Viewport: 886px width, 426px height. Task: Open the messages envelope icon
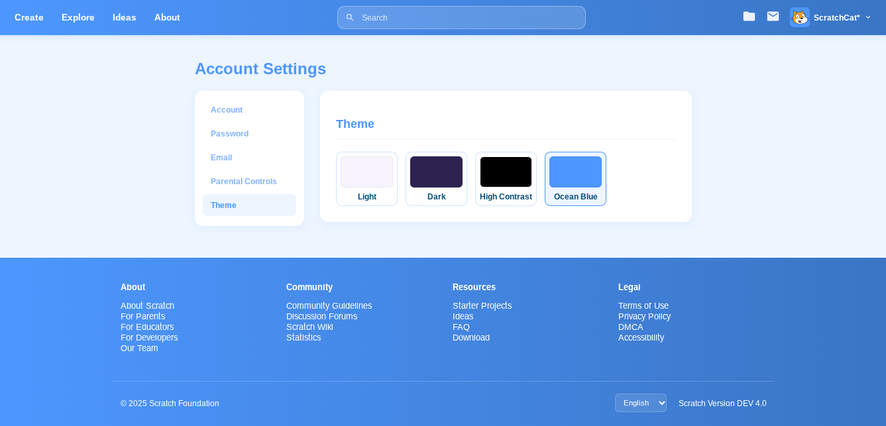click(x=773, y=17)
